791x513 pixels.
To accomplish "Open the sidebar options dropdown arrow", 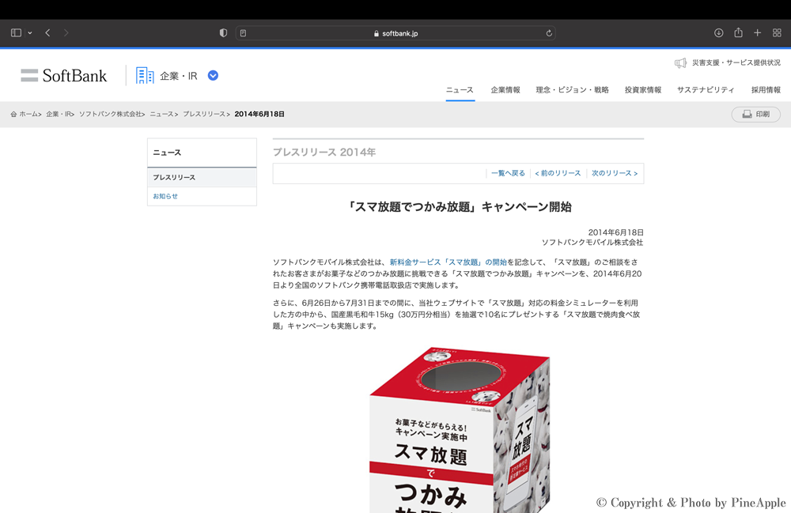I will (x=30, y=33).
